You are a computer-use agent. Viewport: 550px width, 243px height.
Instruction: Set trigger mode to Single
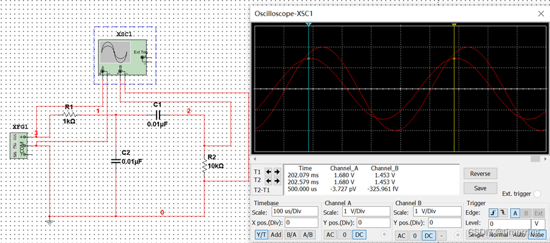click(x=476, y=235)
